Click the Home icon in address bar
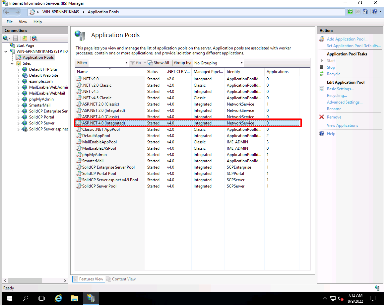 pyautogui.click(x=365, y=12)
